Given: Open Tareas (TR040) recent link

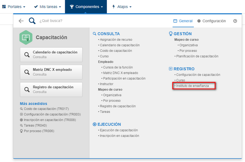Looking at the screenshot, I should (x=33, y=125).
